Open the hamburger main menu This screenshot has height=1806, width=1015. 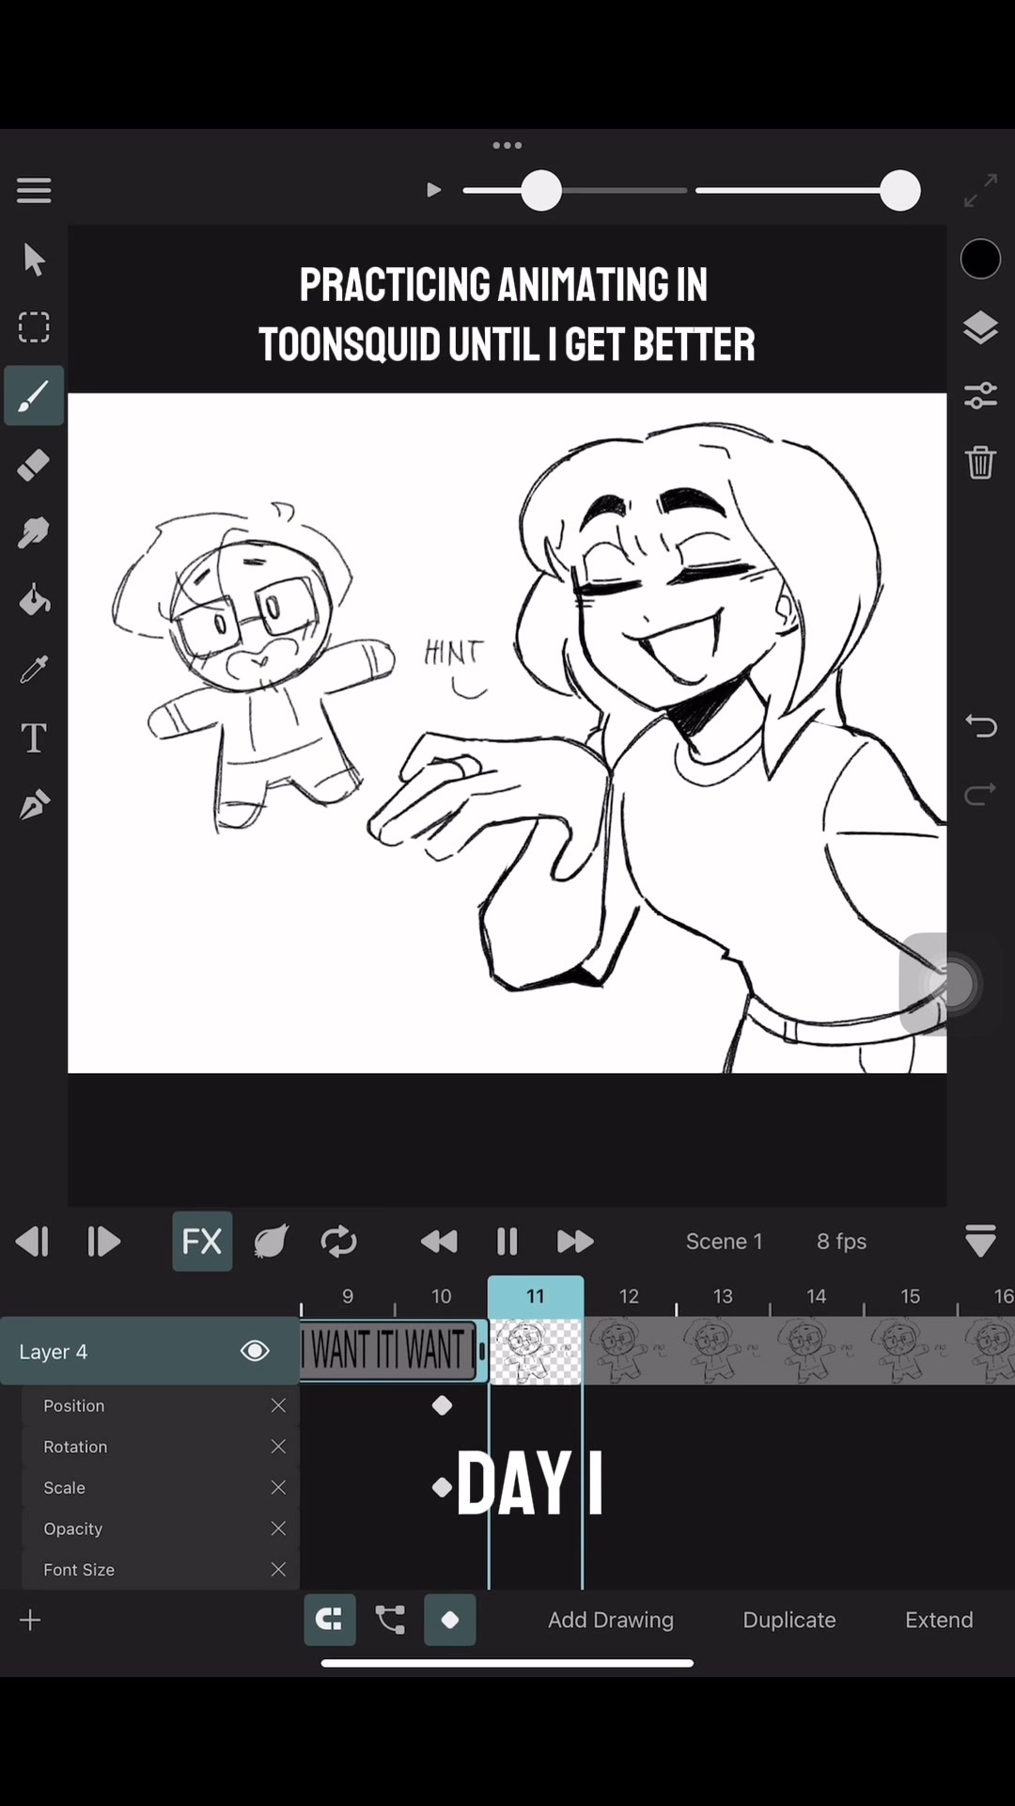[x=34, y=191]
